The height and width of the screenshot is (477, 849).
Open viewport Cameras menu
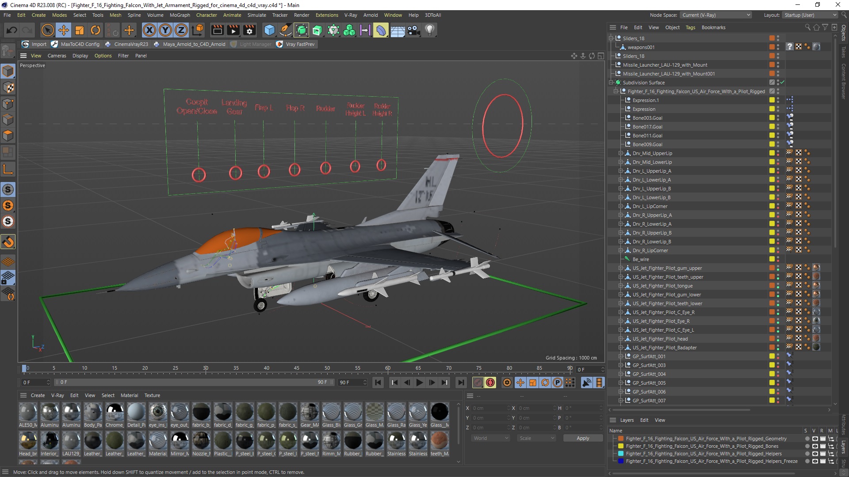57,56
